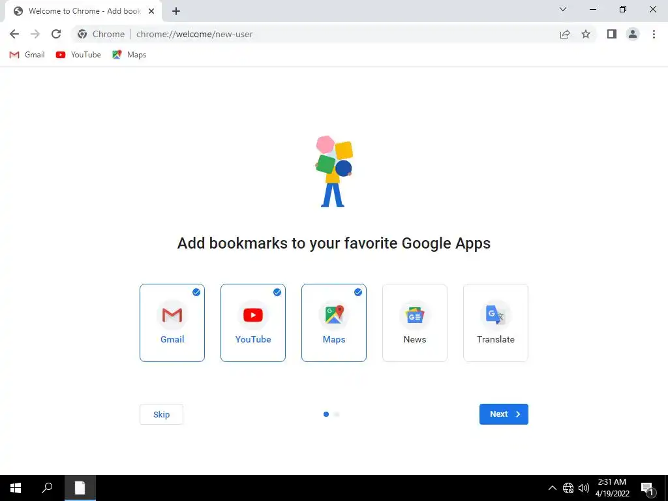Click the second page indicator dot
668x501 pixels.
pyautogui.click(x=337, y=414)
